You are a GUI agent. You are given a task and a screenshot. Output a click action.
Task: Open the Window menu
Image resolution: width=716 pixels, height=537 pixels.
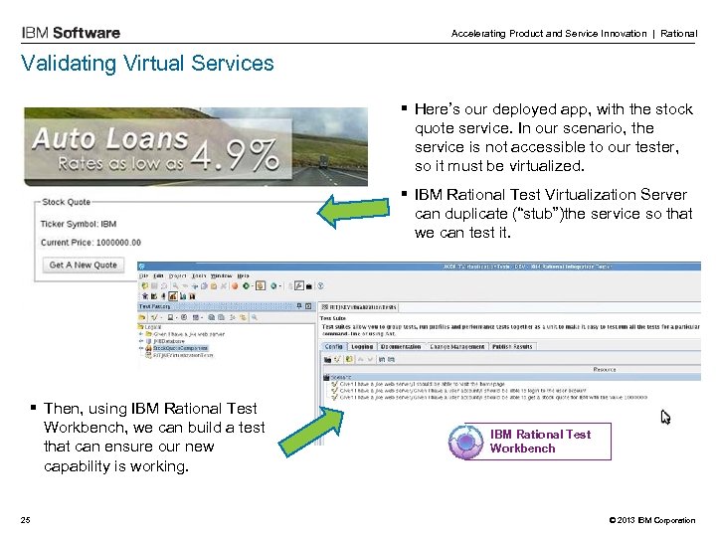[x=222, y=275]
